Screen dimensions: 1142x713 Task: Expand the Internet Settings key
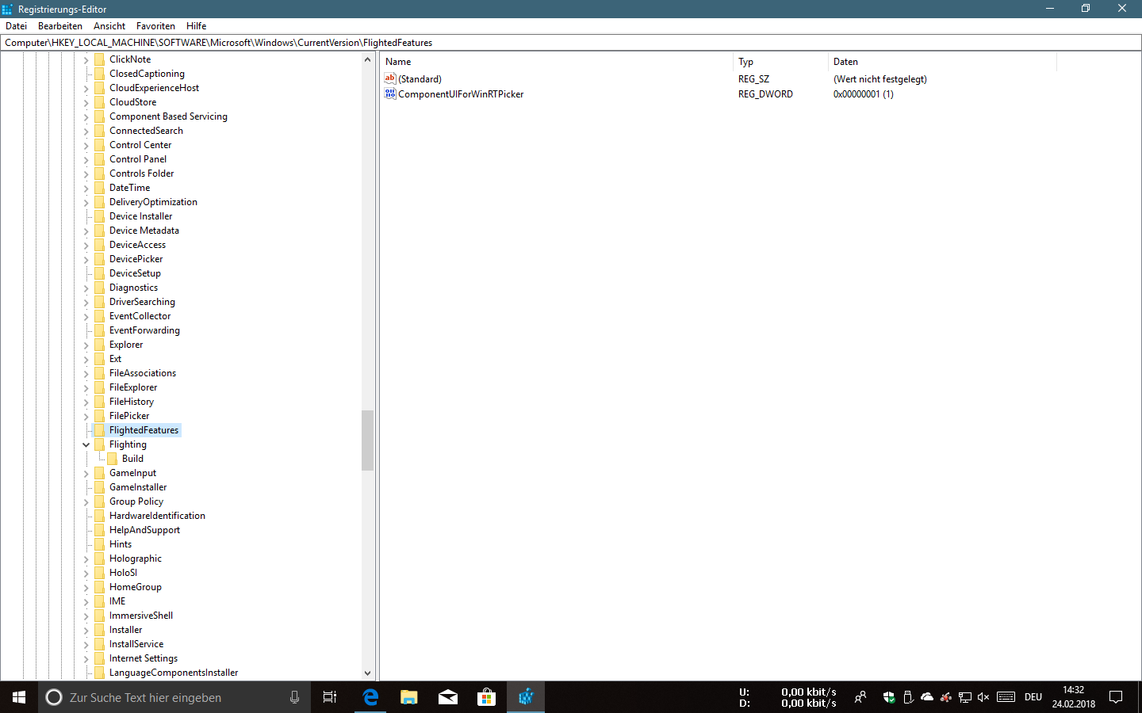click(86, 659)
